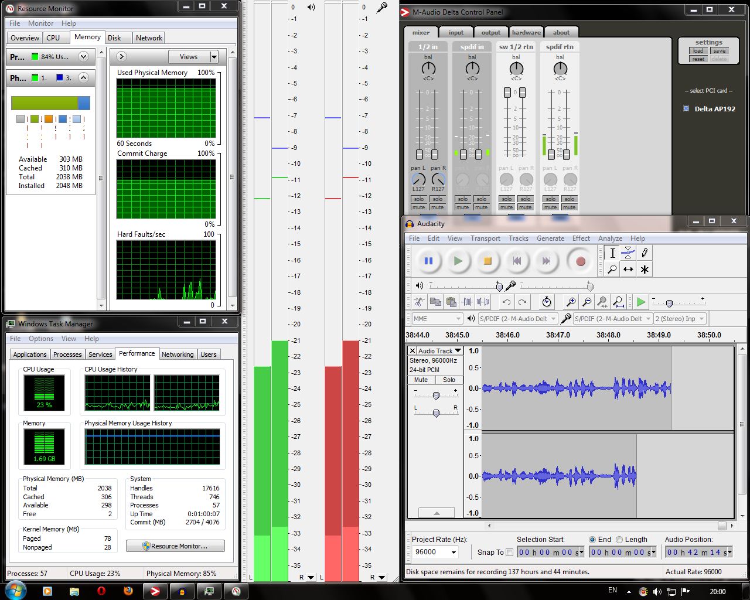Select the Time Shift tool
The image size is (750, 600).
[628, 270]
